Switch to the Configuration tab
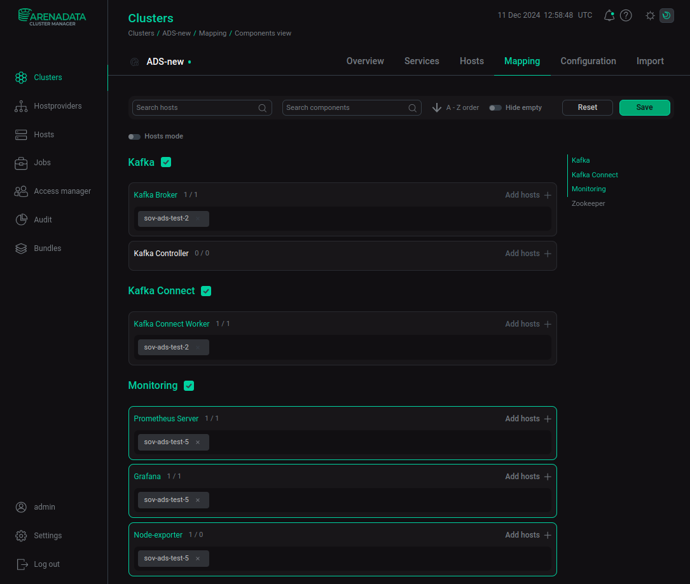The image size is (690, 584). (588, 61)
